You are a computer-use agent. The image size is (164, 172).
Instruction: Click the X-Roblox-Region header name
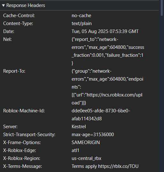click(x=22, y=158)
